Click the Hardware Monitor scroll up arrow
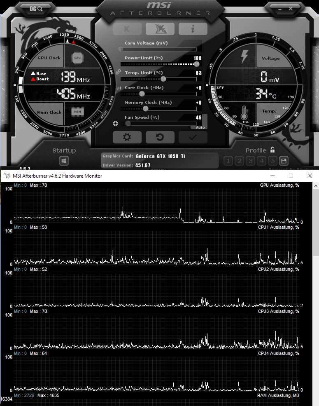 coord(316,185)
